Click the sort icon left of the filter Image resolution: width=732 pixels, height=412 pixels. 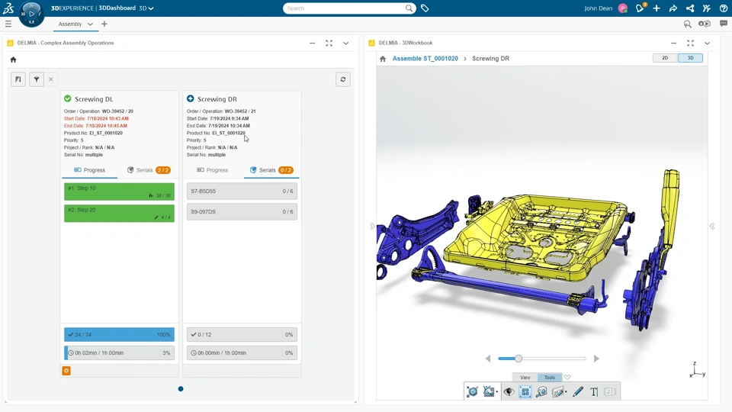(18, 79)
